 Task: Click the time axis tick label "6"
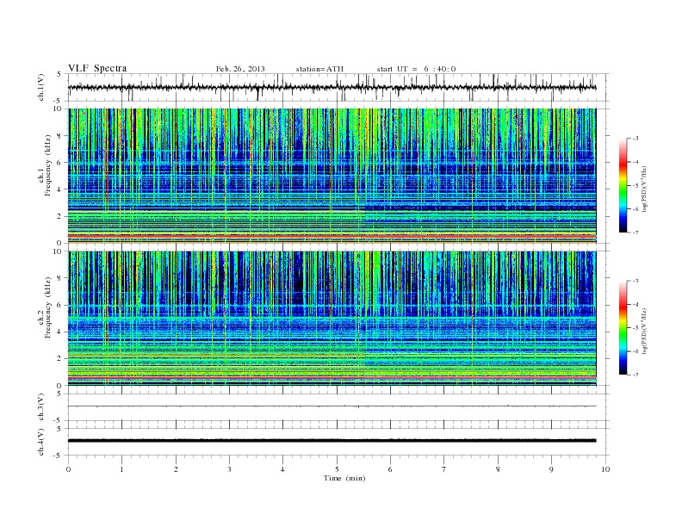390,469
